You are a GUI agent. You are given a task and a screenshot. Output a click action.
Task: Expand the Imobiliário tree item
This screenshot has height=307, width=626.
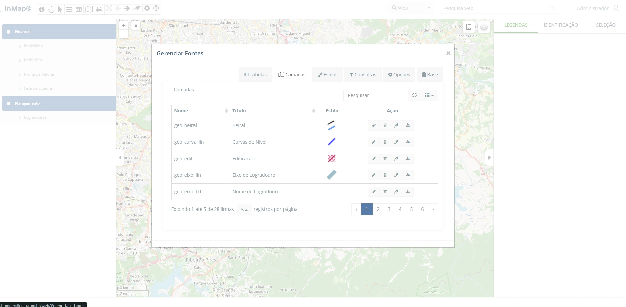pos(20,46)
